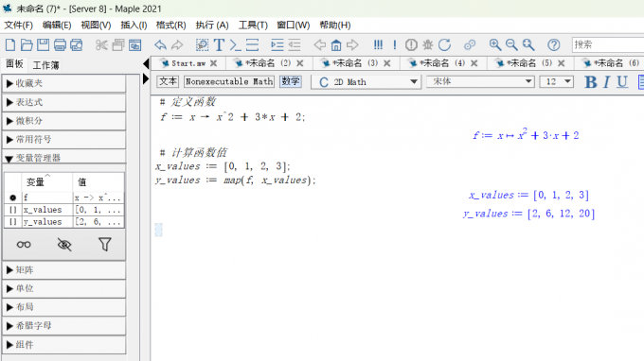The image size is (644, 361).
Task: Collapse side panel with left triangle
Action: [146, 63]
